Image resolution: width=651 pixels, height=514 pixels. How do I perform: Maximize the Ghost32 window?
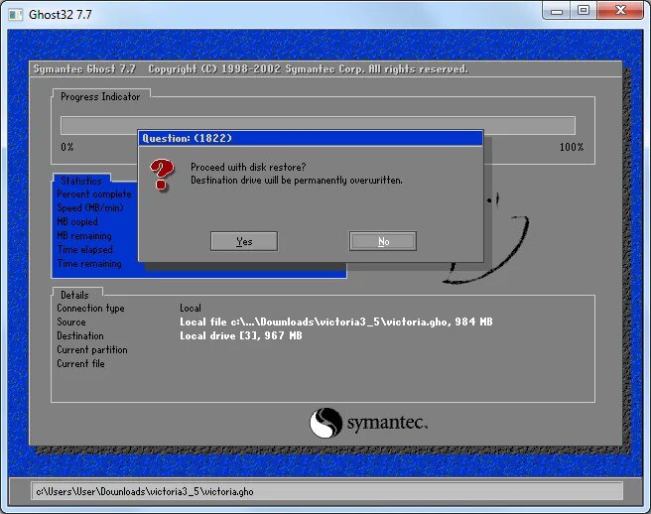coord(584,11)
